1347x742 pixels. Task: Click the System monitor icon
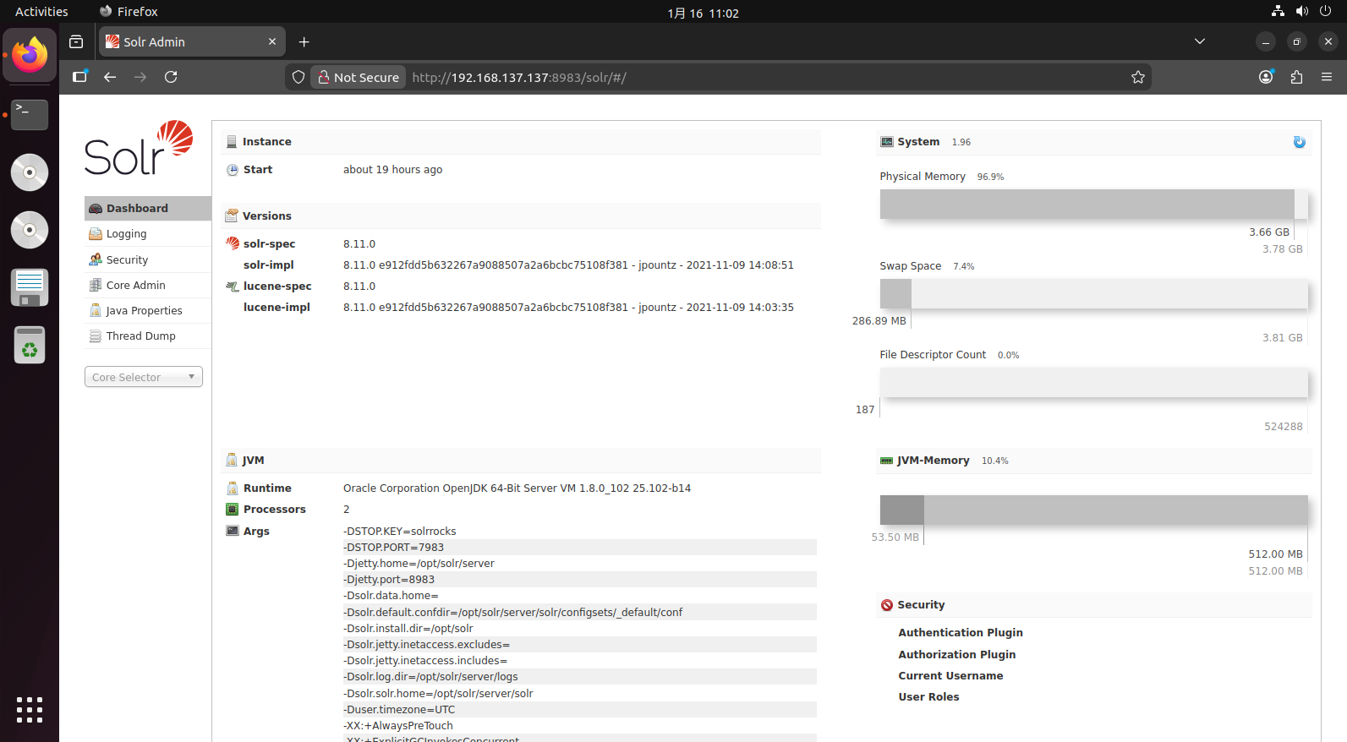[x=887, y=142]
